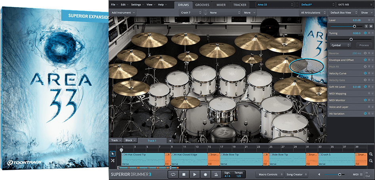Open the None dropdown next to Crash 7
This screenshot has height=180, width=375.
coord(225,13)
